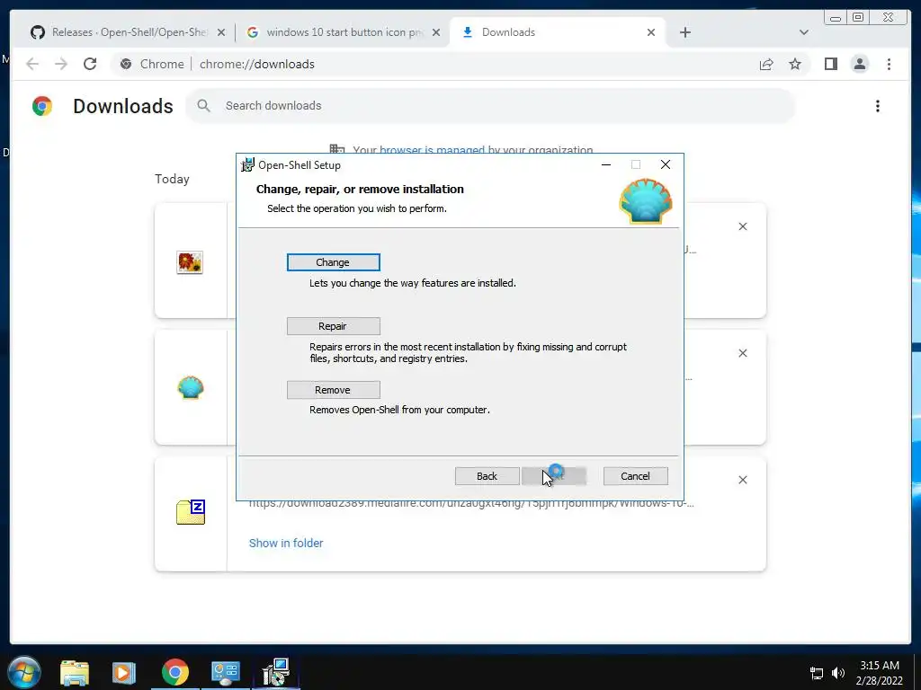Select the Downloads tab in Chrome
This screenshot has width=921, height=690.
(558, 32)
